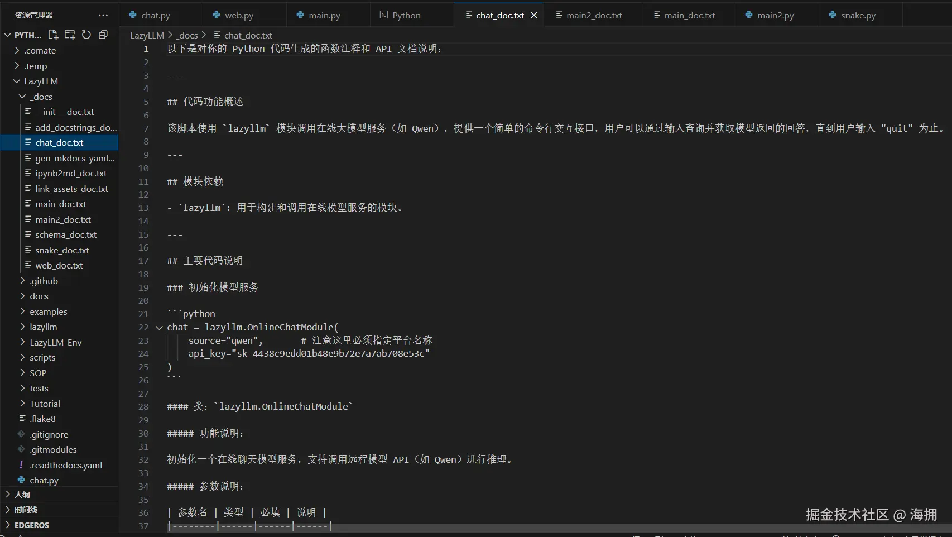
Task: Collapse the code block on line 22
Action: (x=159, y=328)
